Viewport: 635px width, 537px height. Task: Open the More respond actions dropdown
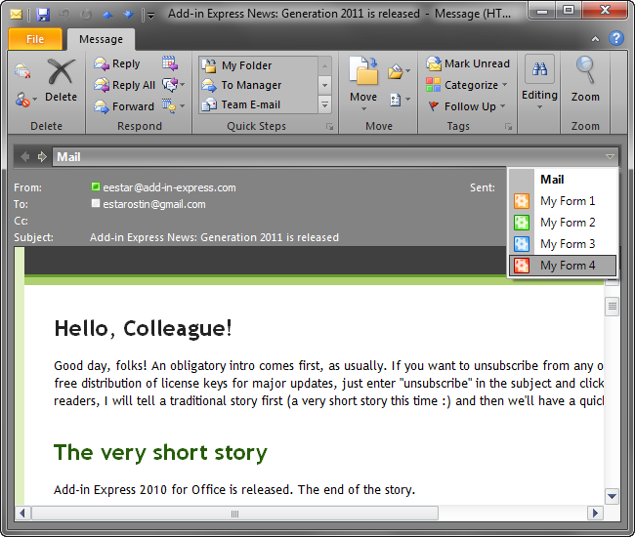173,106
